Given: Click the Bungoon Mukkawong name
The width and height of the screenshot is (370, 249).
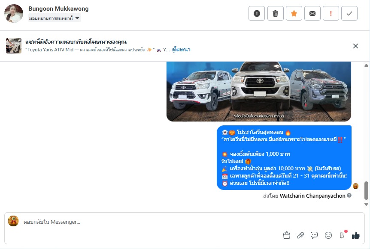Looking at the screenshot, I should [58, 9].
